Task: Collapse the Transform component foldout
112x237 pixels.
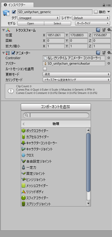Action: tap(3, 30)
